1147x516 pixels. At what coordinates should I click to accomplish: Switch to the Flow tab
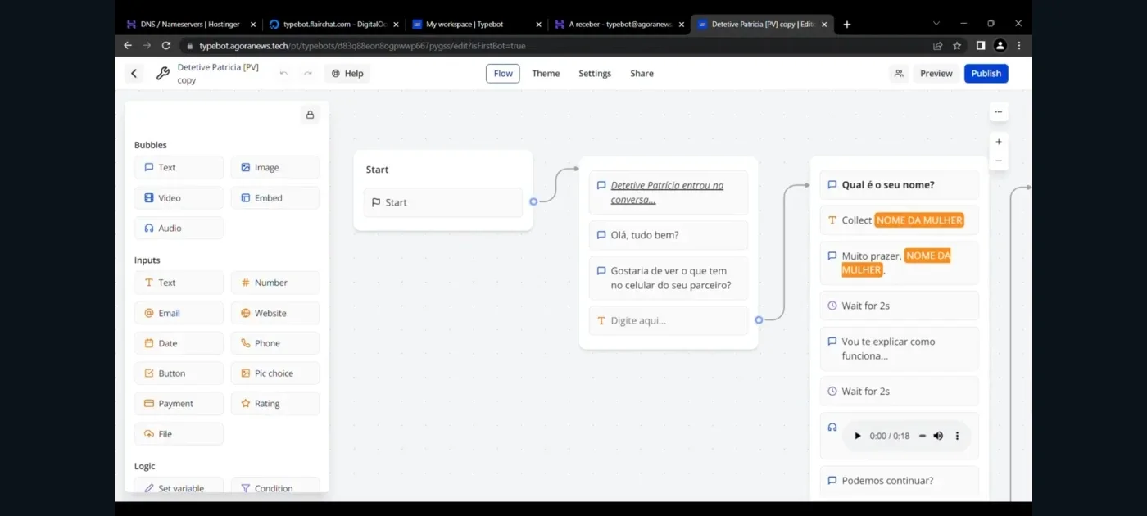[503, 74]
